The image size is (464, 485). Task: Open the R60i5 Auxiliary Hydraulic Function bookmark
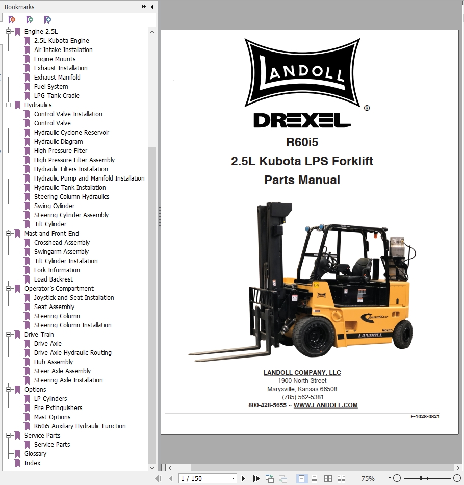coord(80,426)
